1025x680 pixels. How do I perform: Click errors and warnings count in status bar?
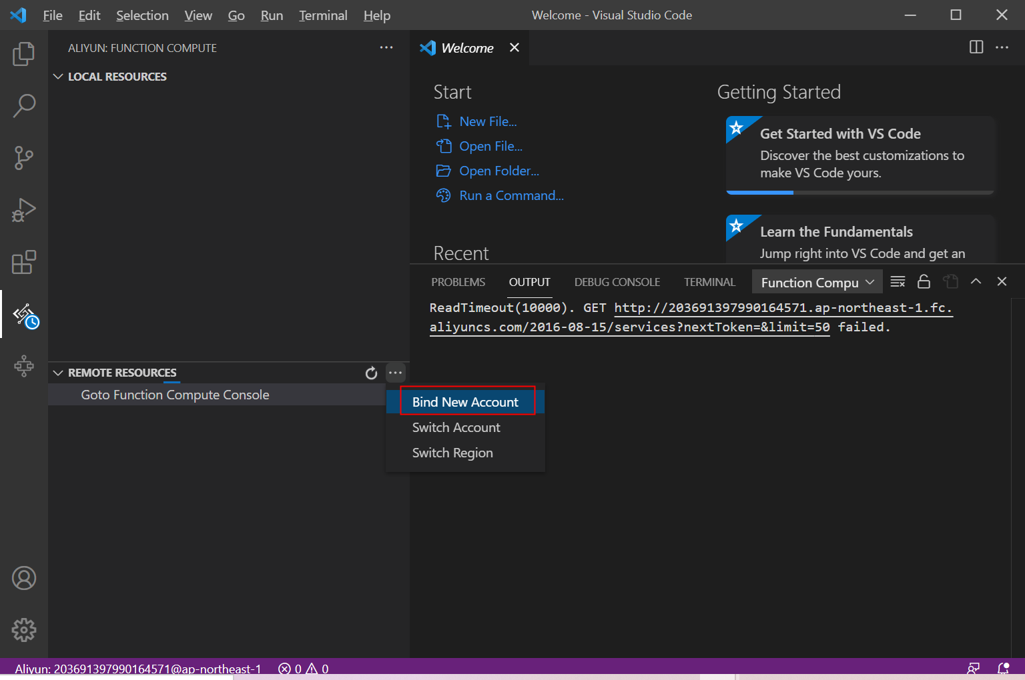click(304, 669)
